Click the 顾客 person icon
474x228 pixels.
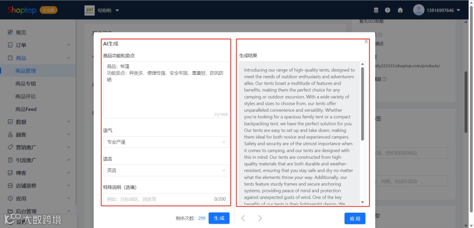pos(10,135)
